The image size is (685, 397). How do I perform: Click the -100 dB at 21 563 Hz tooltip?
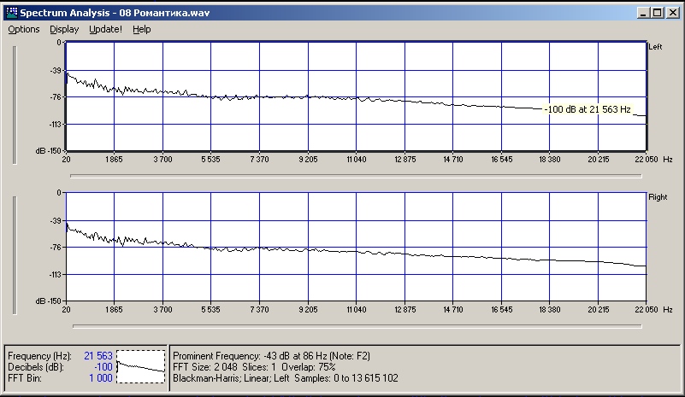coord(587,109)
